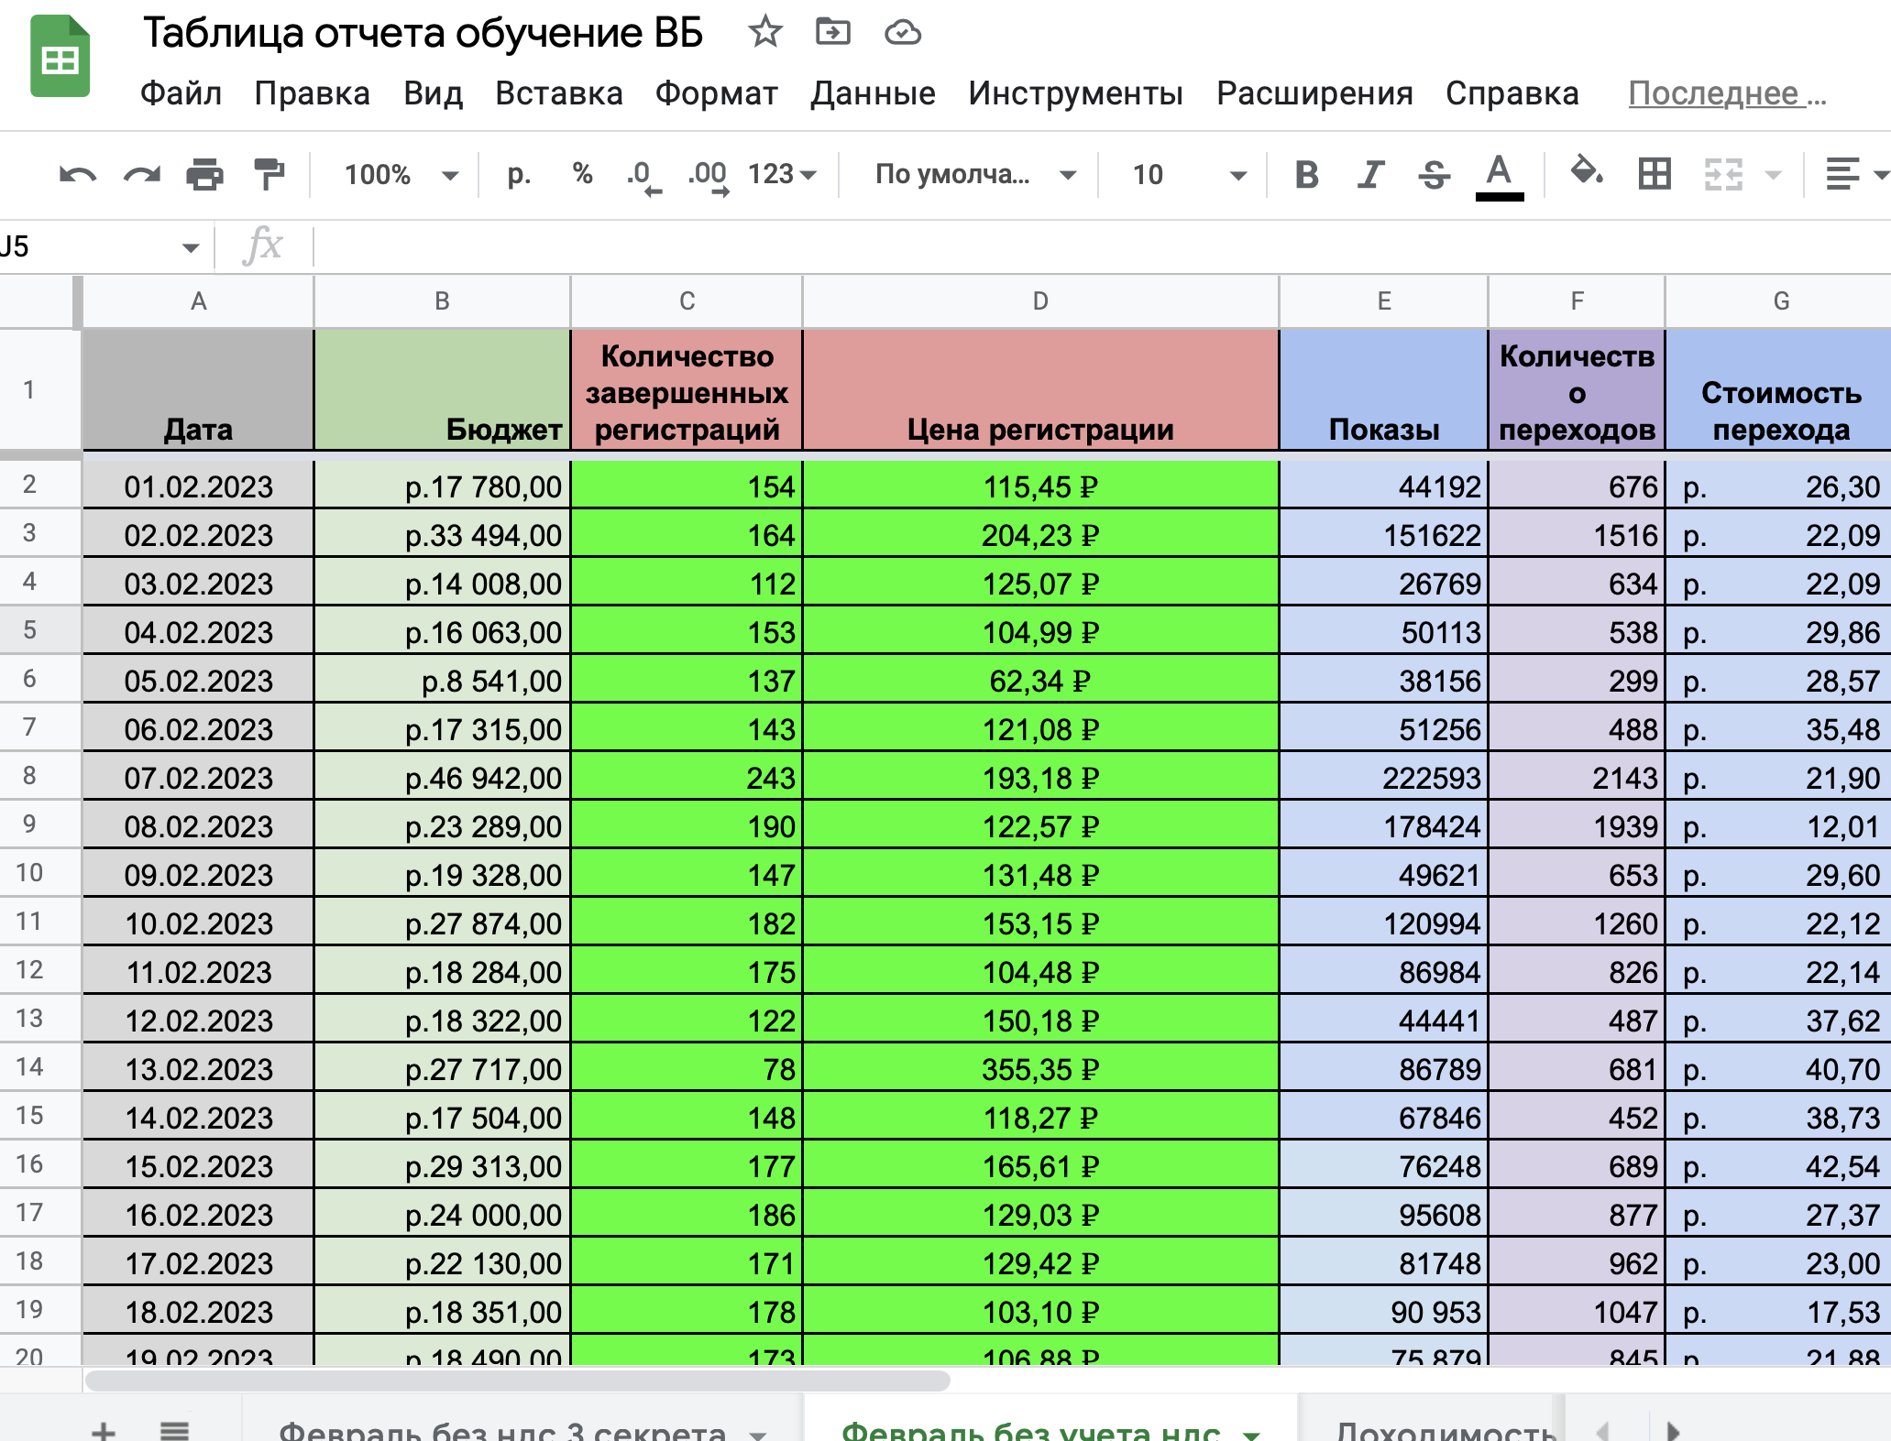Select cell with 355,35 ₽
1891x1441 pixels.
(x=1040, y=1069)
